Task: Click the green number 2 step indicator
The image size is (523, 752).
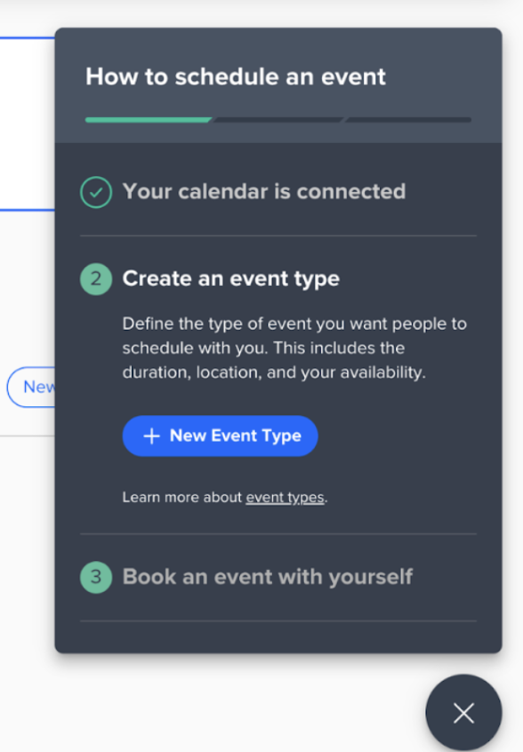Action: [96, 278]
